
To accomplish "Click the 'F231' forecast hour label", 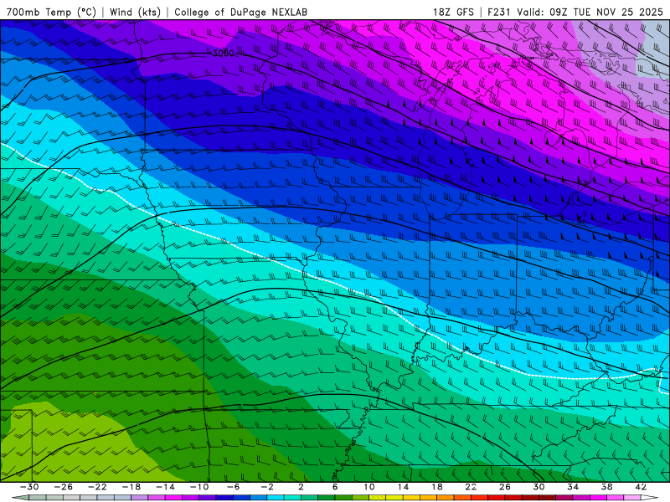I will click(499, 12).
